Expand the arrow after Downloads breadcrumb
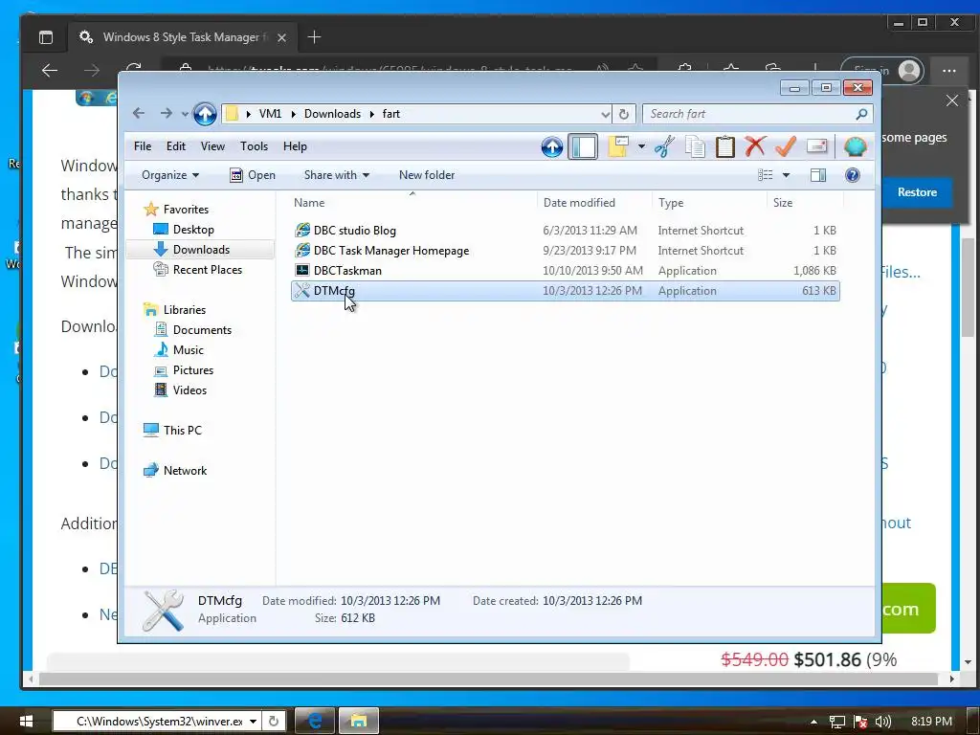Image resolution: width=980 pixels, height=735 pixels. tap(371, 115)
